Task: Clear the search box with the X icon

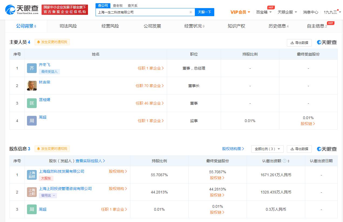Action: click(191, 12)
